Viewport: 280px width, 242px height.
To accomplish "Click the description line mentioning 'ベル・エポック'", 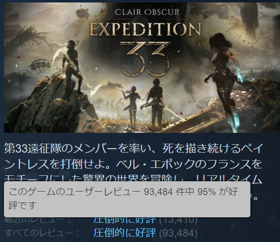I will coord(133,164).
